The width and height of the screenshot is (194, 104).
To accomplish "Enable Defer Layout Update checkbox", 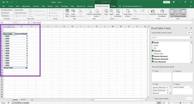I will tap(153, 99).
